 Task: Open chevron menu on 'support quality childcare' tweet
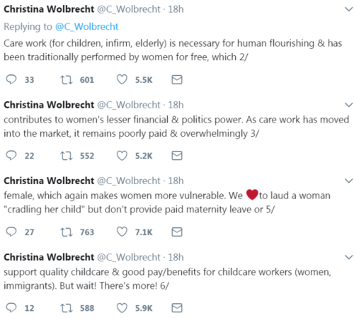point(349,257)
